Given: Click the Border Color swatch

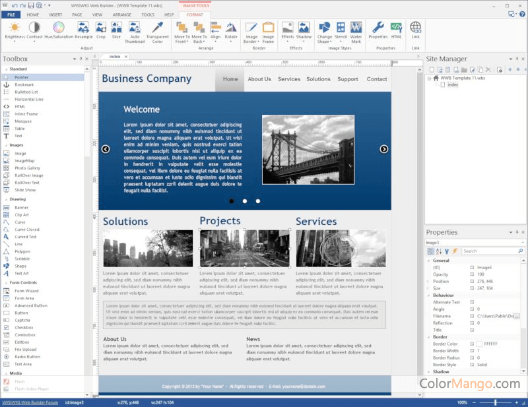Looking at the screenshot, I should 479,344.
